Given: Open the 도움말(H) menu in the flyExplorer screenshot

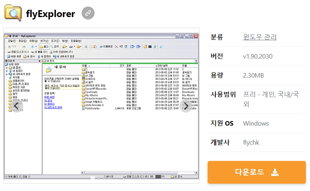Looking at the screenshot, I should point(76,41).
